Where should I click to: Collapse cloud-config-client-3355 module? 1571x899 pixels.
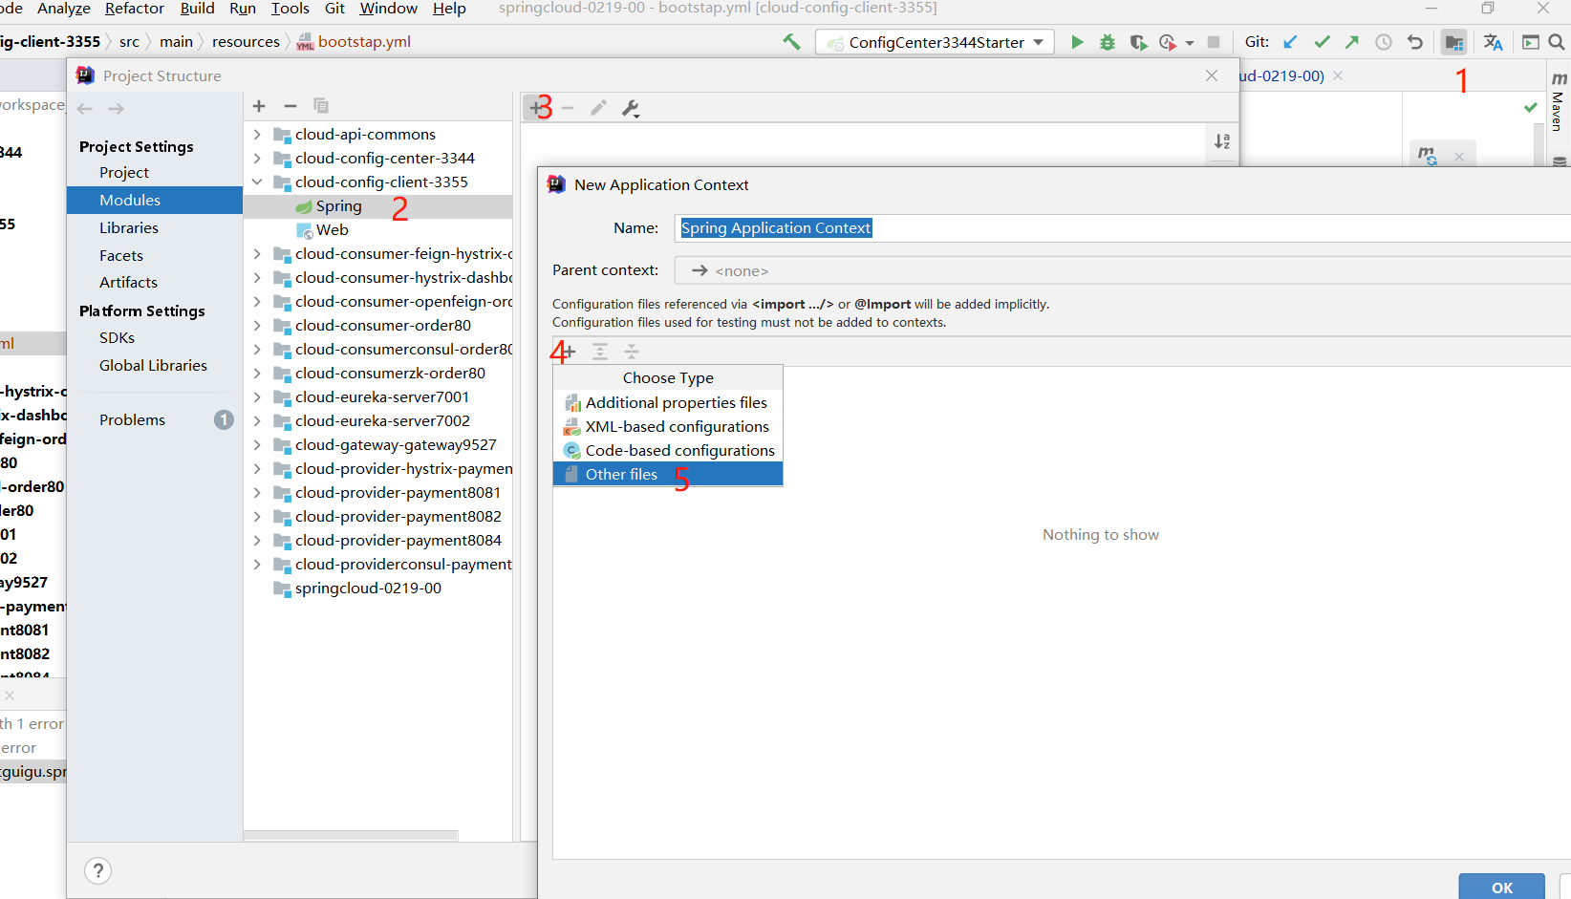(257, 182)
